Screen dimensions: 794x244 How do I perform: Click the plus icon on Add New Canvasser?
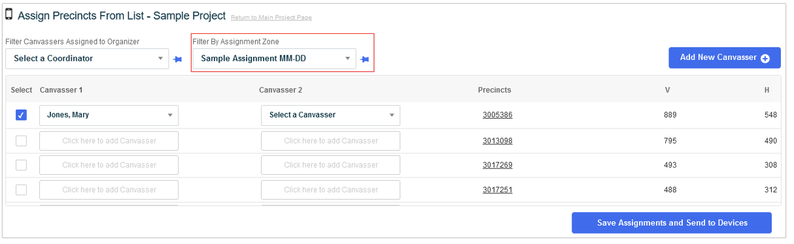click(x=765, y=58)
